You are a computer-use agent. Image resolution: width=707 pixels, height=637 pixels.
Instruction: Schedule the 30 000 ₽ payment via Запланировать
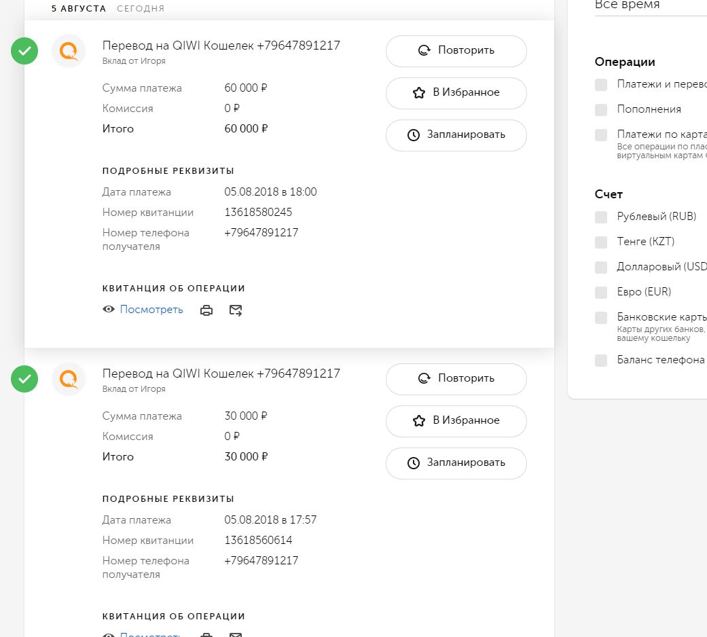coord(456,463)
